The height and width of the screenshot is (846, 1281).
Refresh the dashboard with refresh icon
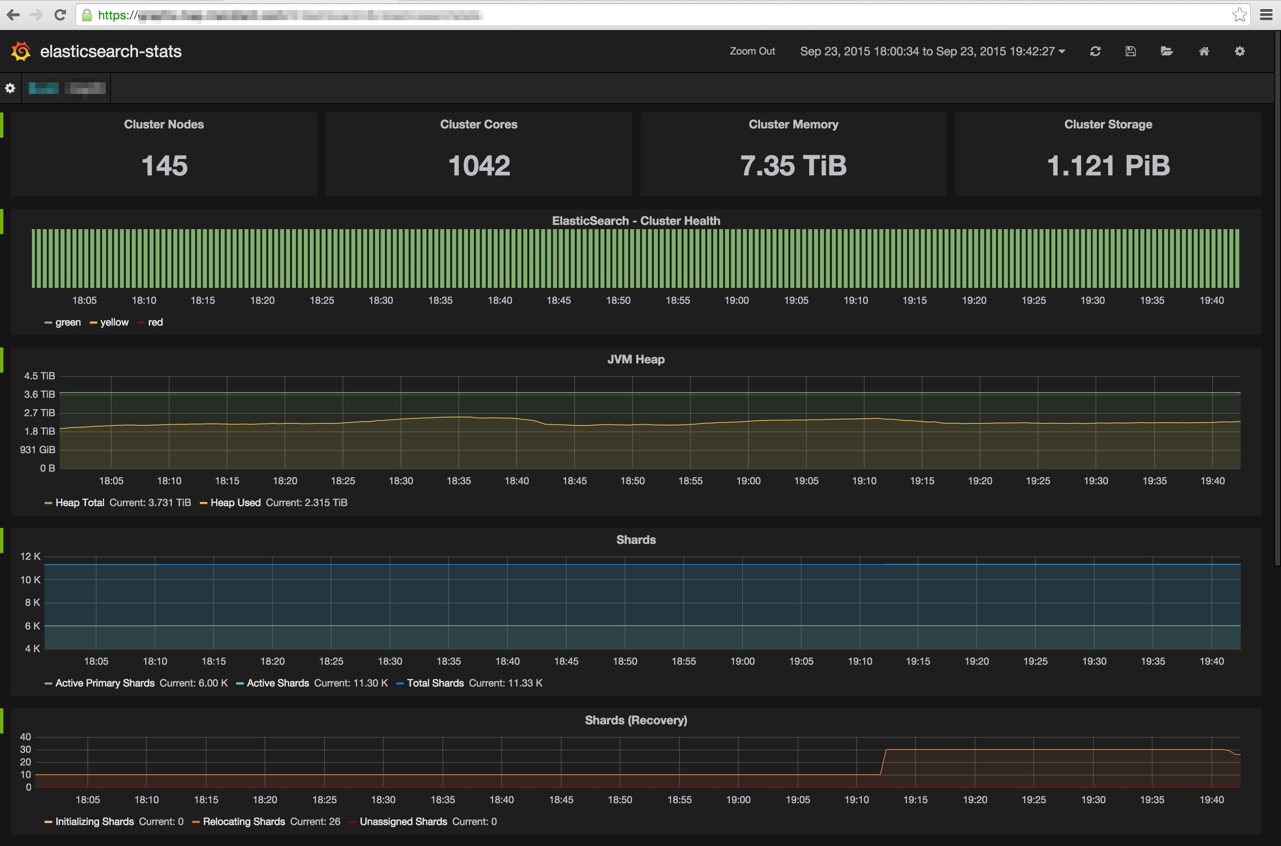click(x=1095, y=51)
